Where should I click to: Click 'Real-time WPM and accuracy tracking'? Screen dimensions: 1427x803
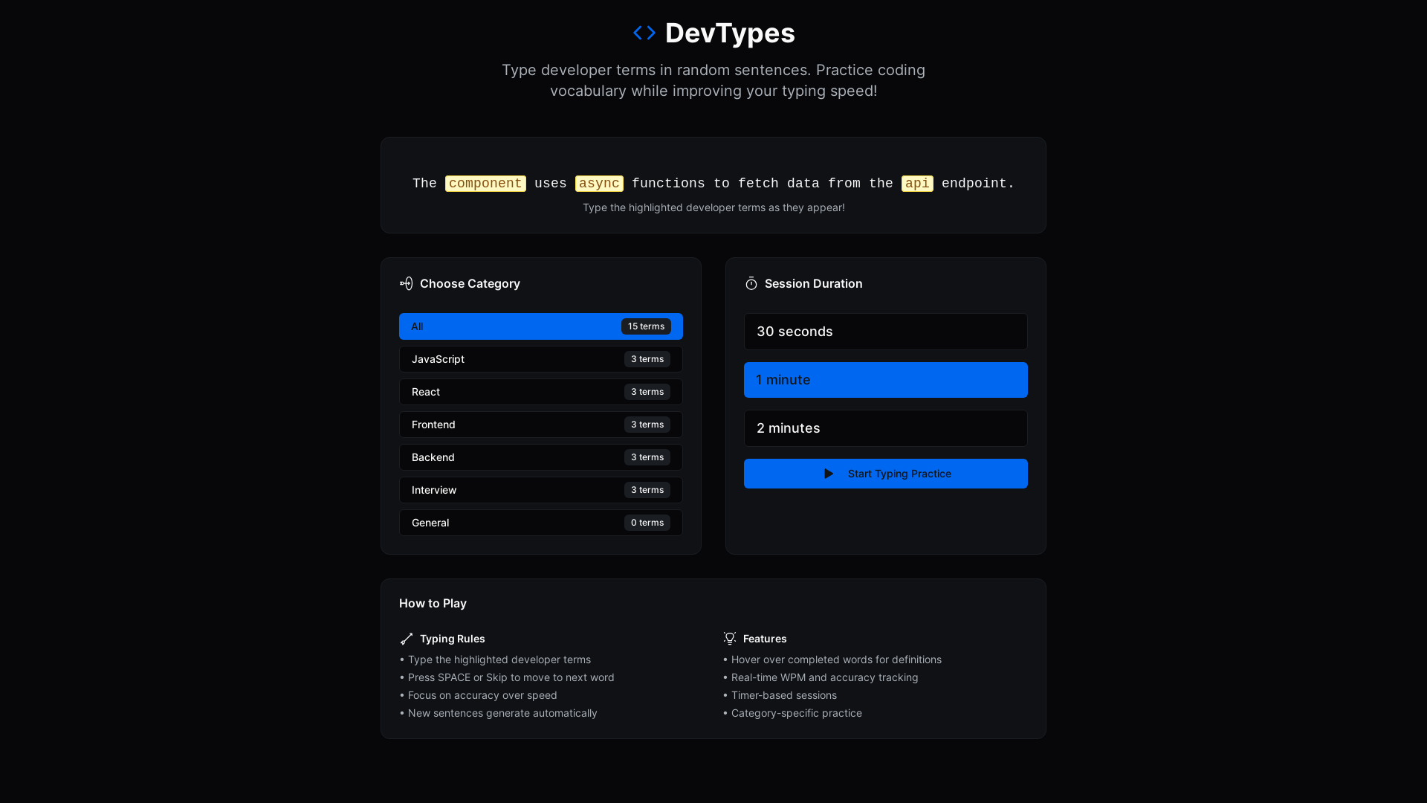tap(821, 677)
